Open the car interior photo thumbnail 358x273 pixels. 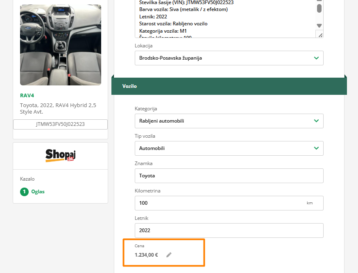pos(61,45)
